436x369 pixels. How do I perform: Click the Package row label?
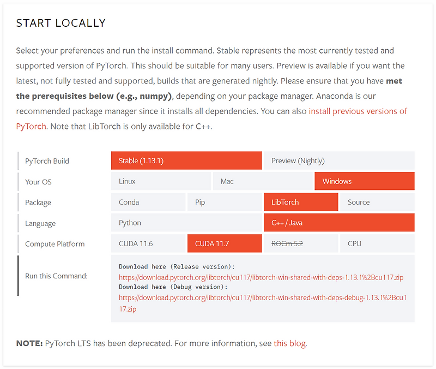coord(38,203)
